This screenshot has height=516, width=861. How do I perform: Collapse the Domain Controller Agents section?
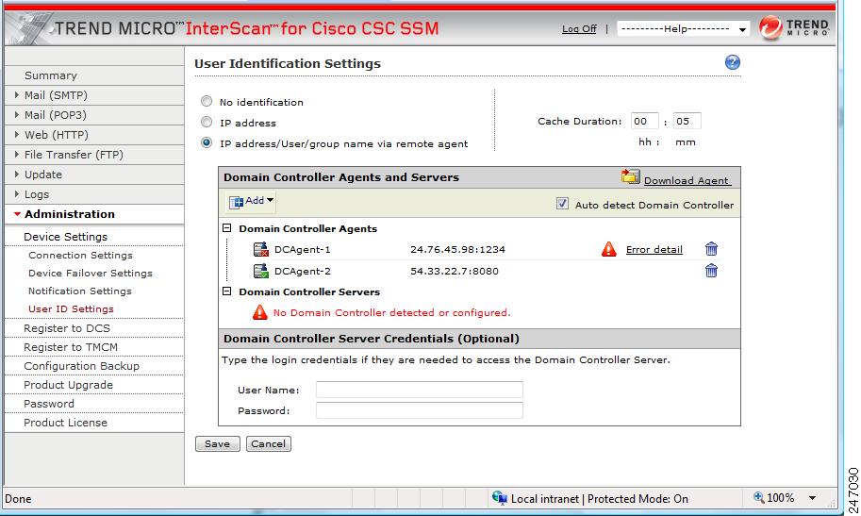[x=226, y=228]
